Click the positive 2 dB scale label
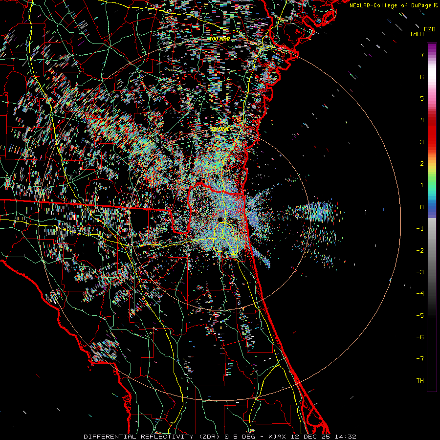Viewport: 440px width, 440px height. [422, 164]
